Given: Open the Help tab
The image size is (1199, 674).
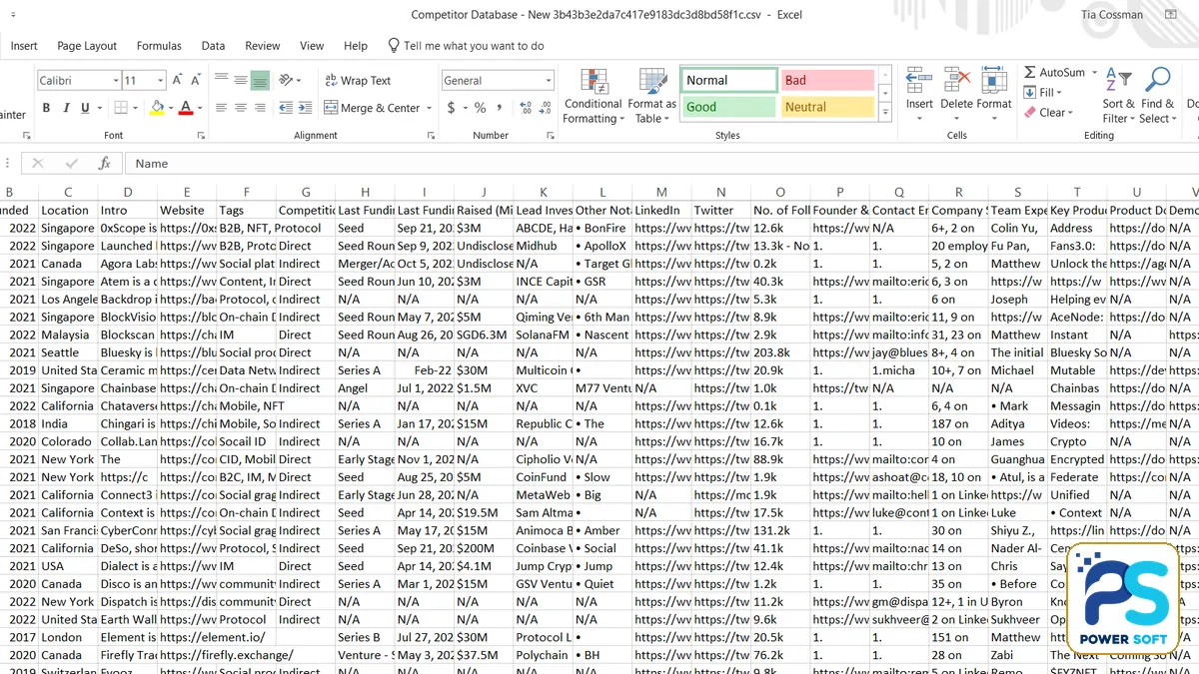Looking at the screenshot, I should point(356,46).
